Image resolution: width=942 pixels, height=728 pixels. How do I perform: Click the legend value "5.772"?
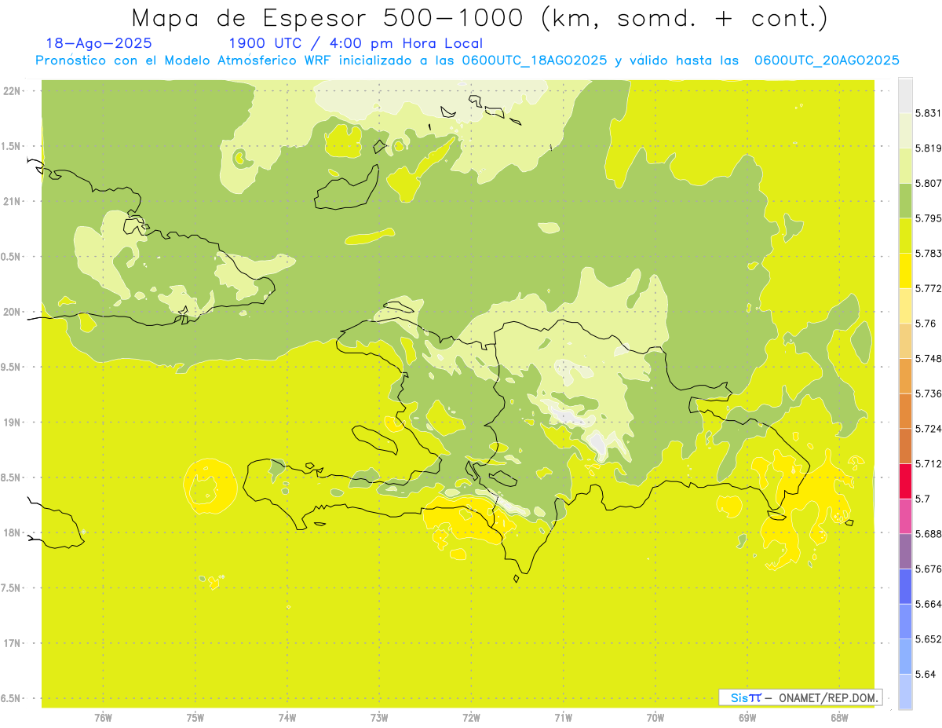pyautogui.click(x=928, y=289)
